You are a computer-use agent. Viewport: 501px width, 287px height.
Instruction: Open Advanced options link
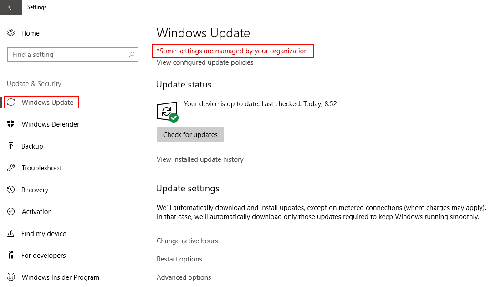click(x=184, y=277)
